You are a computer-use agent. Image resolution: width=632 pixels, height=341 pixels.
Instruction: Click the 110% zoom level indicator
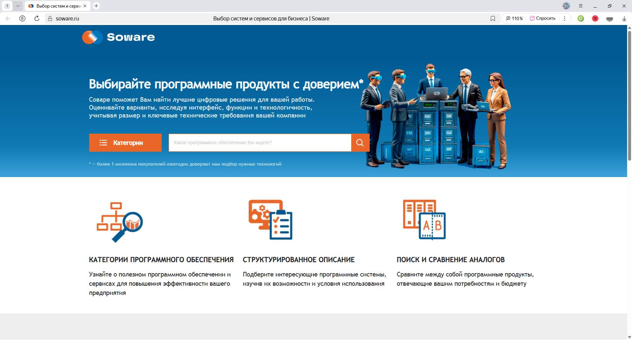point(514,18)
